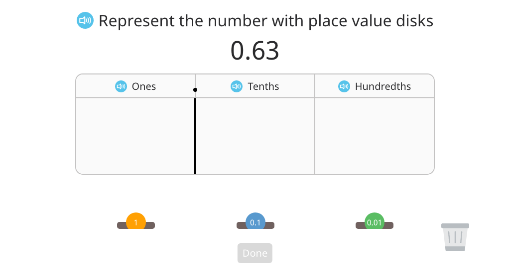
Task: Click the Tenths column header label
Action: tap(263, 86)
